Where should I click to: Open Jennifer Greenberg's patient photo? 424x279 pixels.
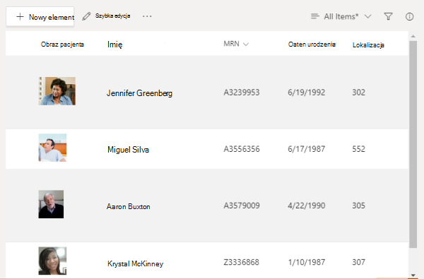click(x=57, y=91)
